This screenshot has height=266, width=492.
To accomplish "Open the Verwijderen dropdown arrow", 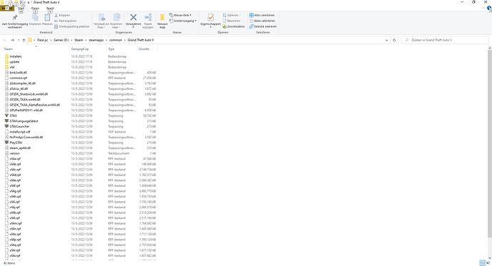I will [133, 27].
